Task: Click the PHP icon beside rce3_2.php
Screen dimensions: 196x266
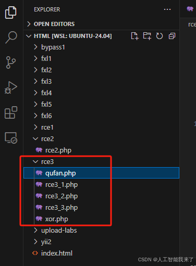Action: click(39, 196)
